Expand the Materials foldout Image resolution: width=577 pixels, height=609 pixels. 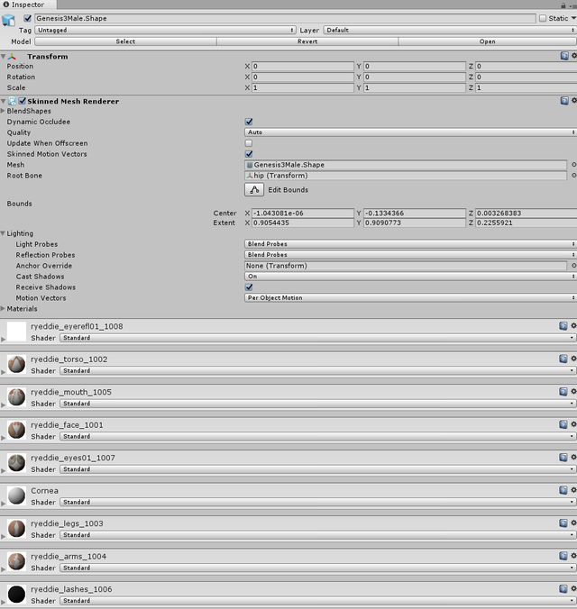click(x=3, y=309)
